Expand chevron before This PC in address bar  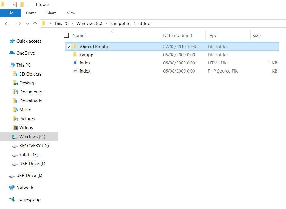click(50, 23)
